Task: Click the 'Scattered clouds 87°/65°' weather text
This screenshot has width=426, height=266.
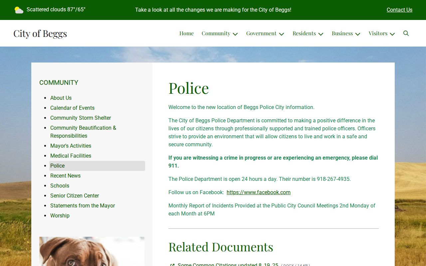Action: click(x=56, y=10)
